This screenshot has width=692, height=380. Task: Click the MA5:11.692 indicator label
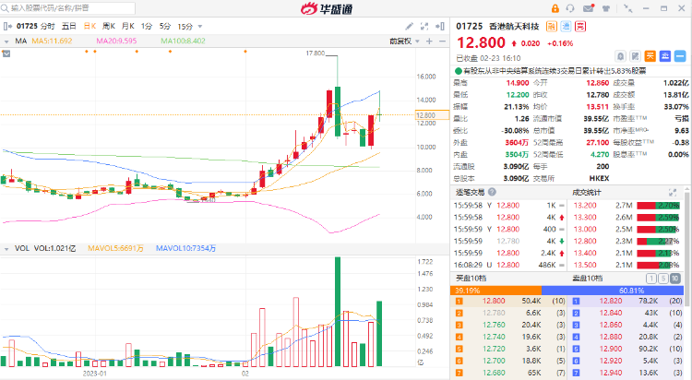52,42
